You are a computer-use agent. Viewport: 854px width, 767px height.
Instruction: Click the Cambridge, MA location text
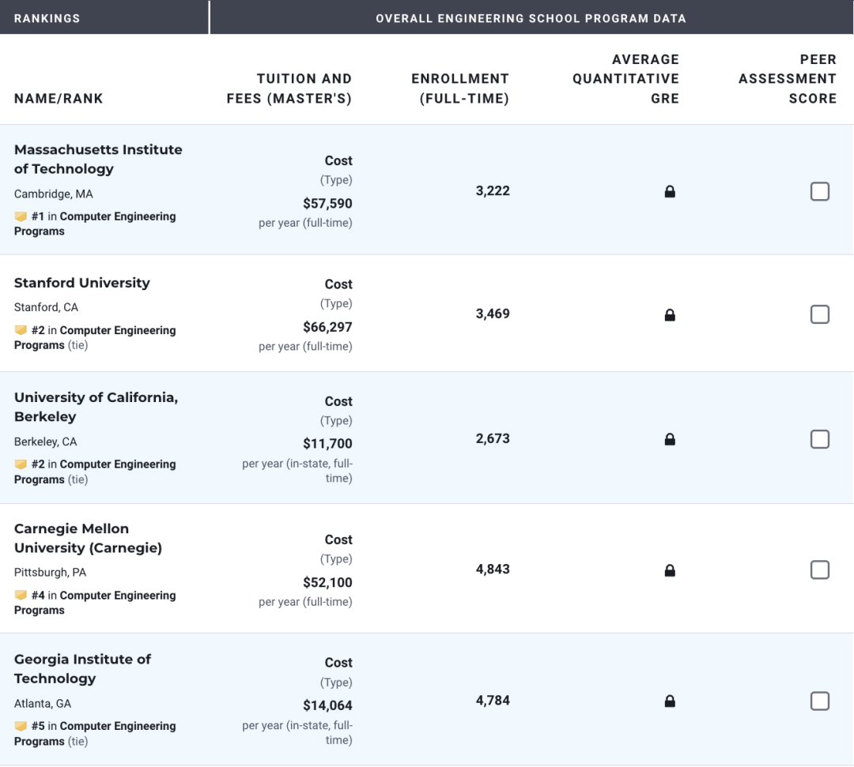[54, 194]
